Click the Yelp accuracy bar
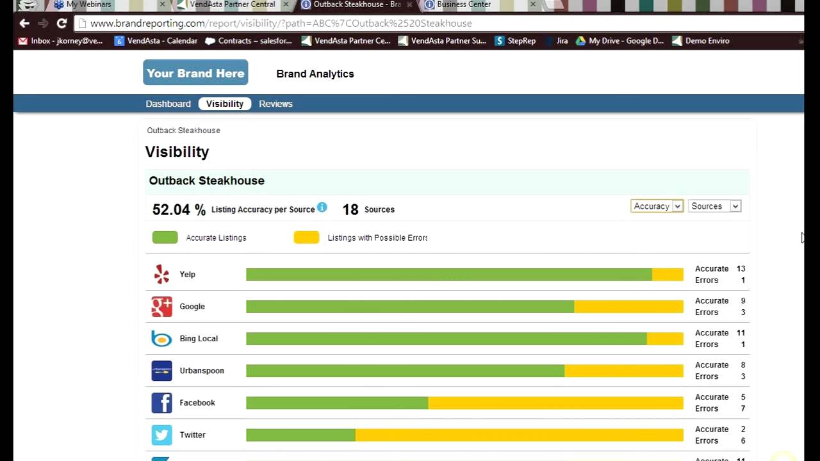The image size is (820, 461). [464, 275]
